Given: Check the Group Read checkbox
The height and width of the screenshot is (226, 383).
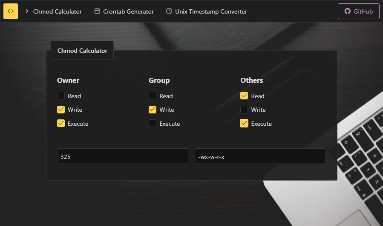Looking at the screenshot, I should tap(153, 96).
